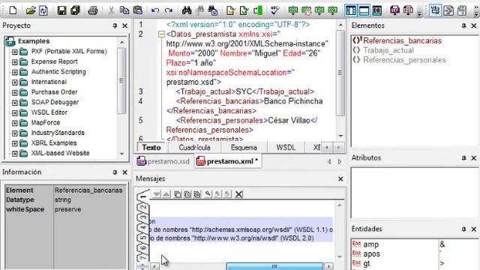Expand the PXF (Portable XML Forms) folder

coord(14,52)
